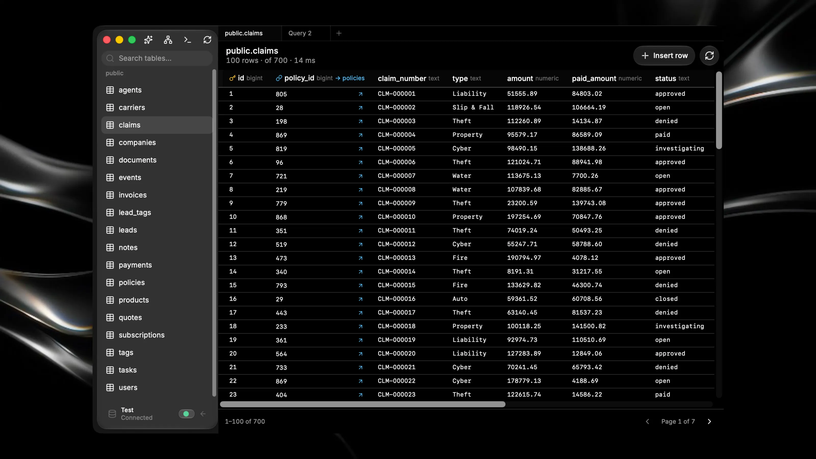Image resolution: width=816 pixels, height=459 pixels.
Task: Select the 'Slip & Fall' type cell
Action: [473, 108]
